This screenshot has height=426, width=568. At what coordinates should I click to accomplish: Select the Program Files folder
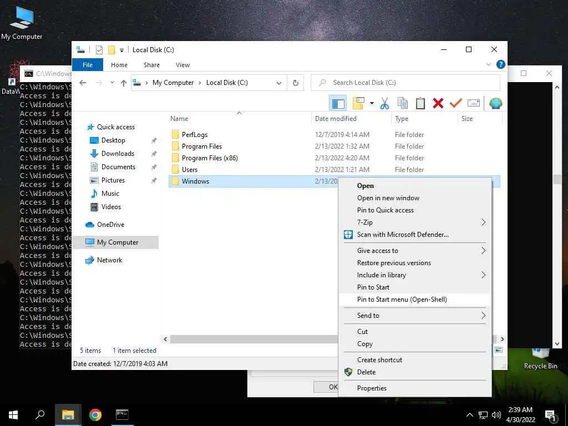202,146
